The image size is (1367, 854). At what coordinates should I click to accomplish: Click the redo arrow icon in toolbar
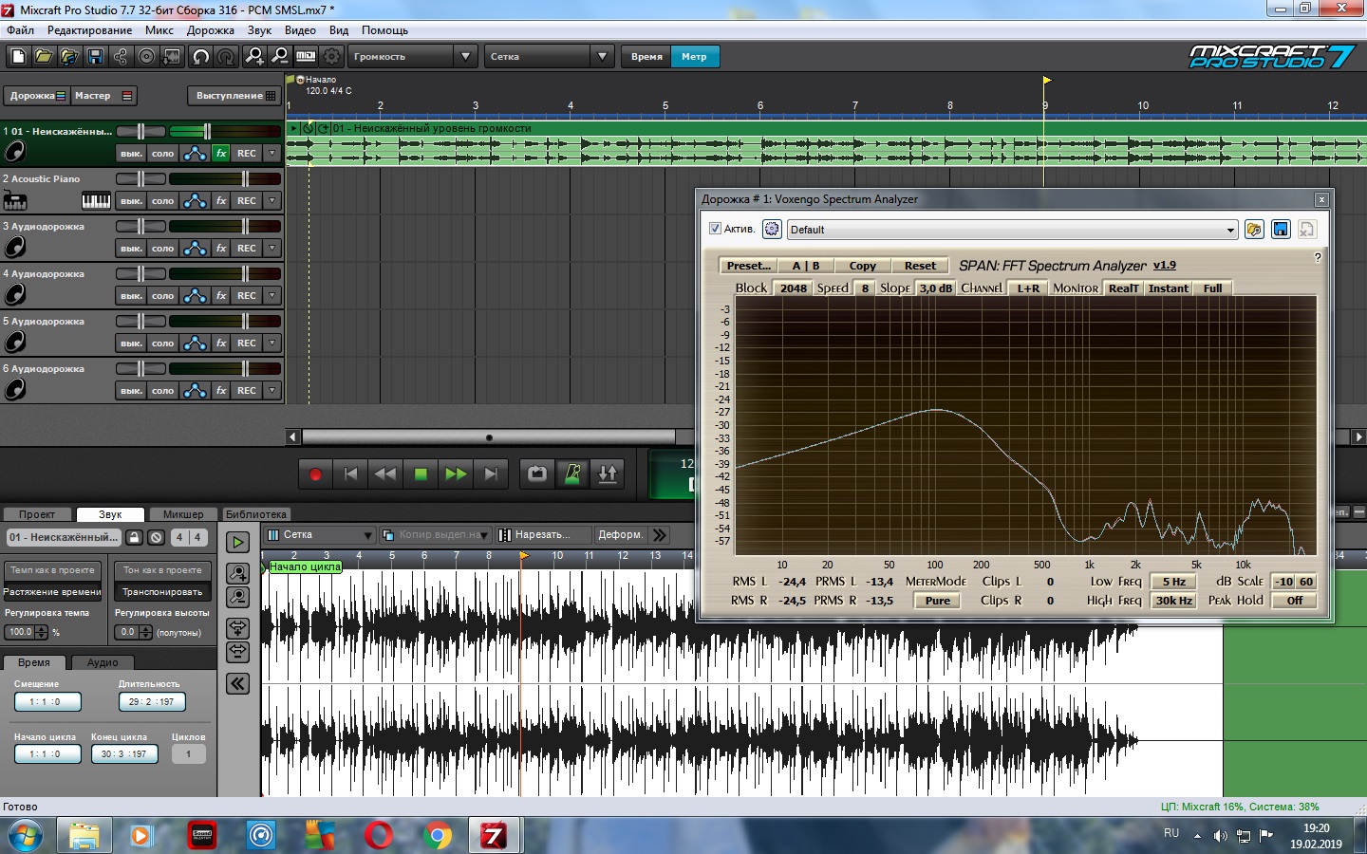[226, 57]
